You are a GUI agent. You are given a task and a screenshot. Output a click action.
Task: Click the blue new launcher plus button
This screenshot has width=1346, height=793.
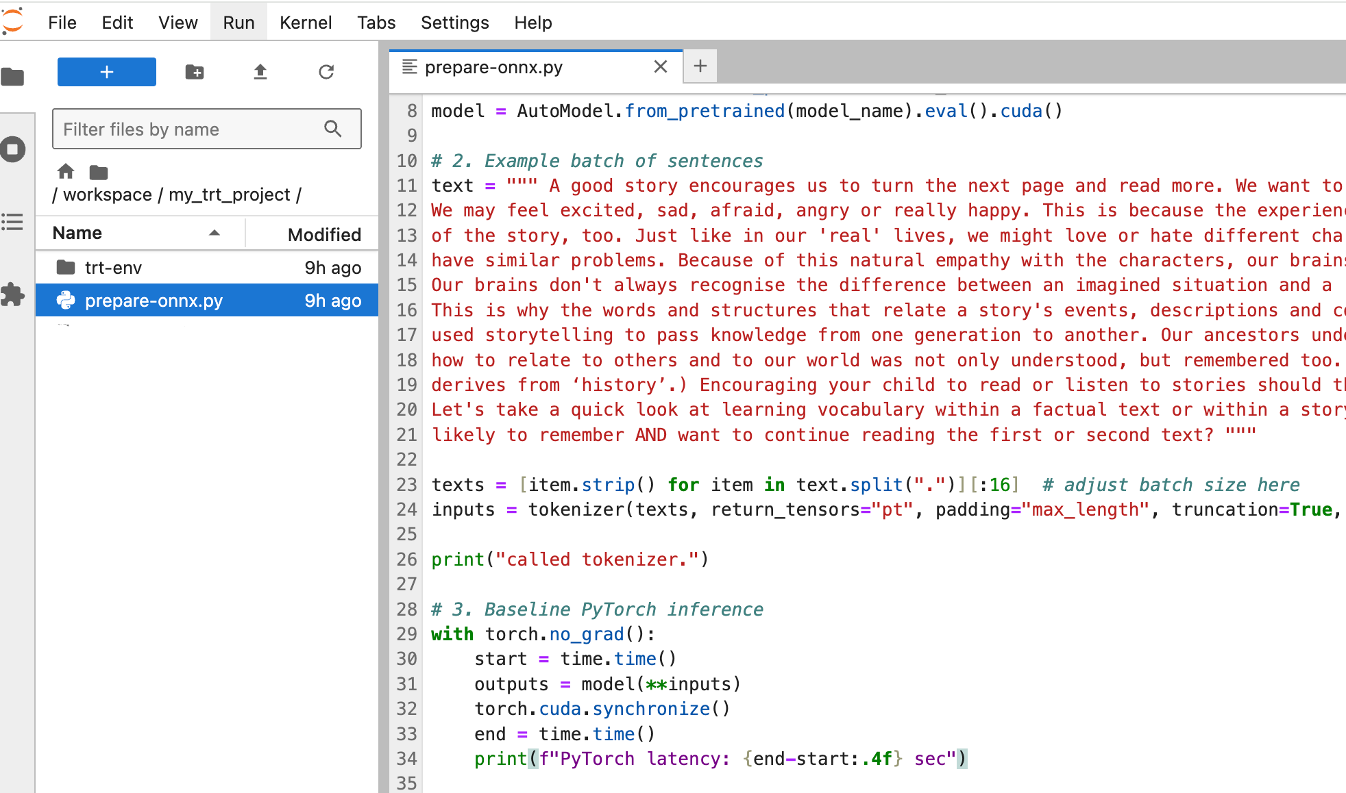coord(107,72)
